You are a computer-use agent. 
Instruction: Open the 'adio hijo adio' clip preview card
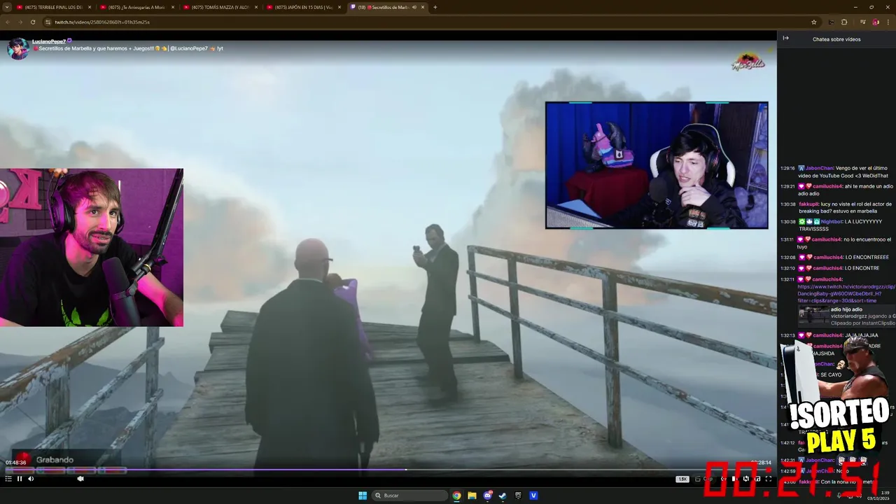846,316
